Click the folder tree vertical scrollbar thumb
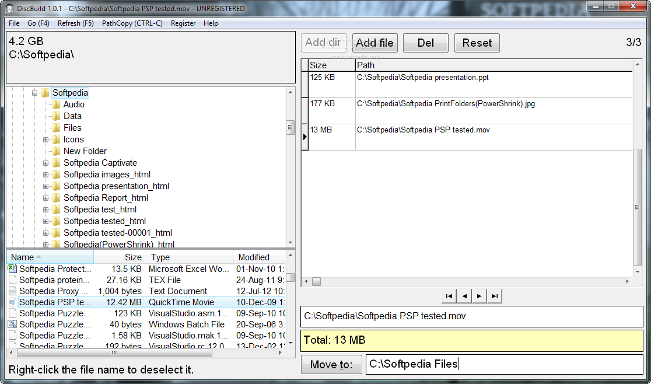This screenshot has height=384, width=651. click(x=290, y=127)
